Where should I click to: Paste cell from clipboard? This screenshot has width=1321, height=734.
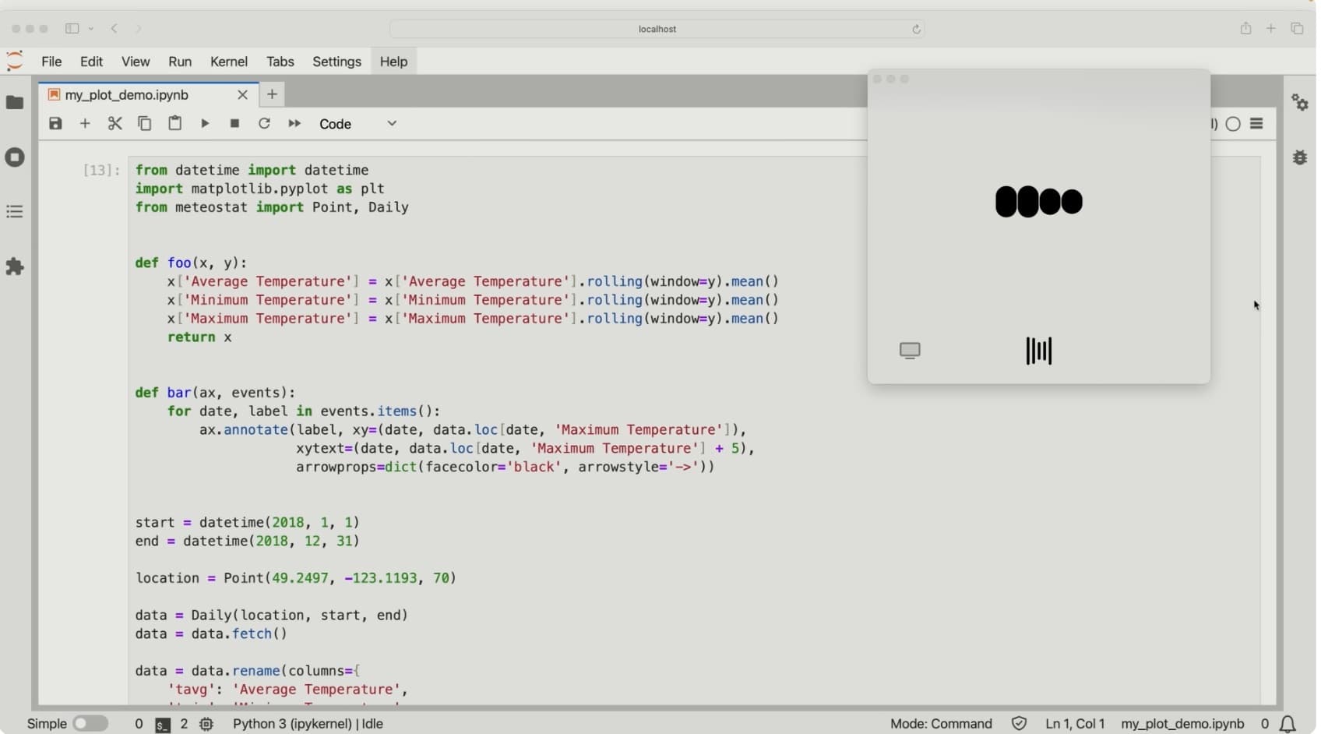175,124
